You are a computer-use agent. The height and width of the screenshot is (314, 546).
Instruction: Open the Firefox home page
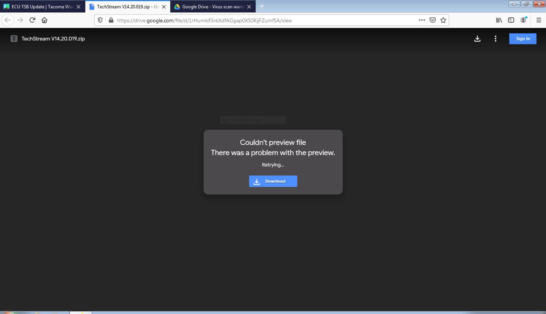(44, 20)
